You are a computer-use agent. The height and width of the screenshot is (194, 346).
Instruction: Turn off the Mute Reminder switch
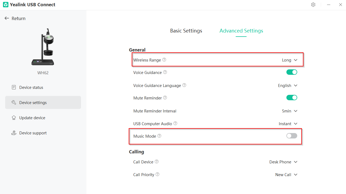pos(292,98)
